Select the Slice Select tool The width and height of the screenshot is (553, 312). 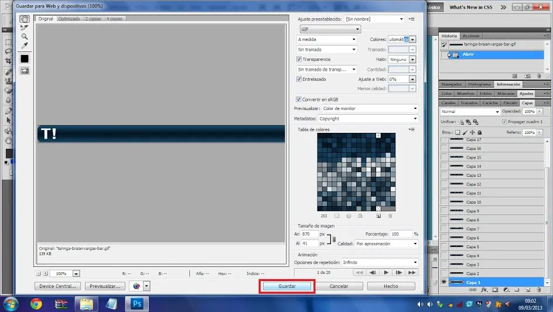coord(25,28)
